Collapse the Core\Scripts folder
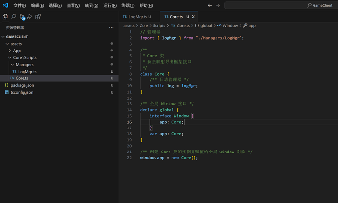Screen dimensions: 338x203 (24, 57)
